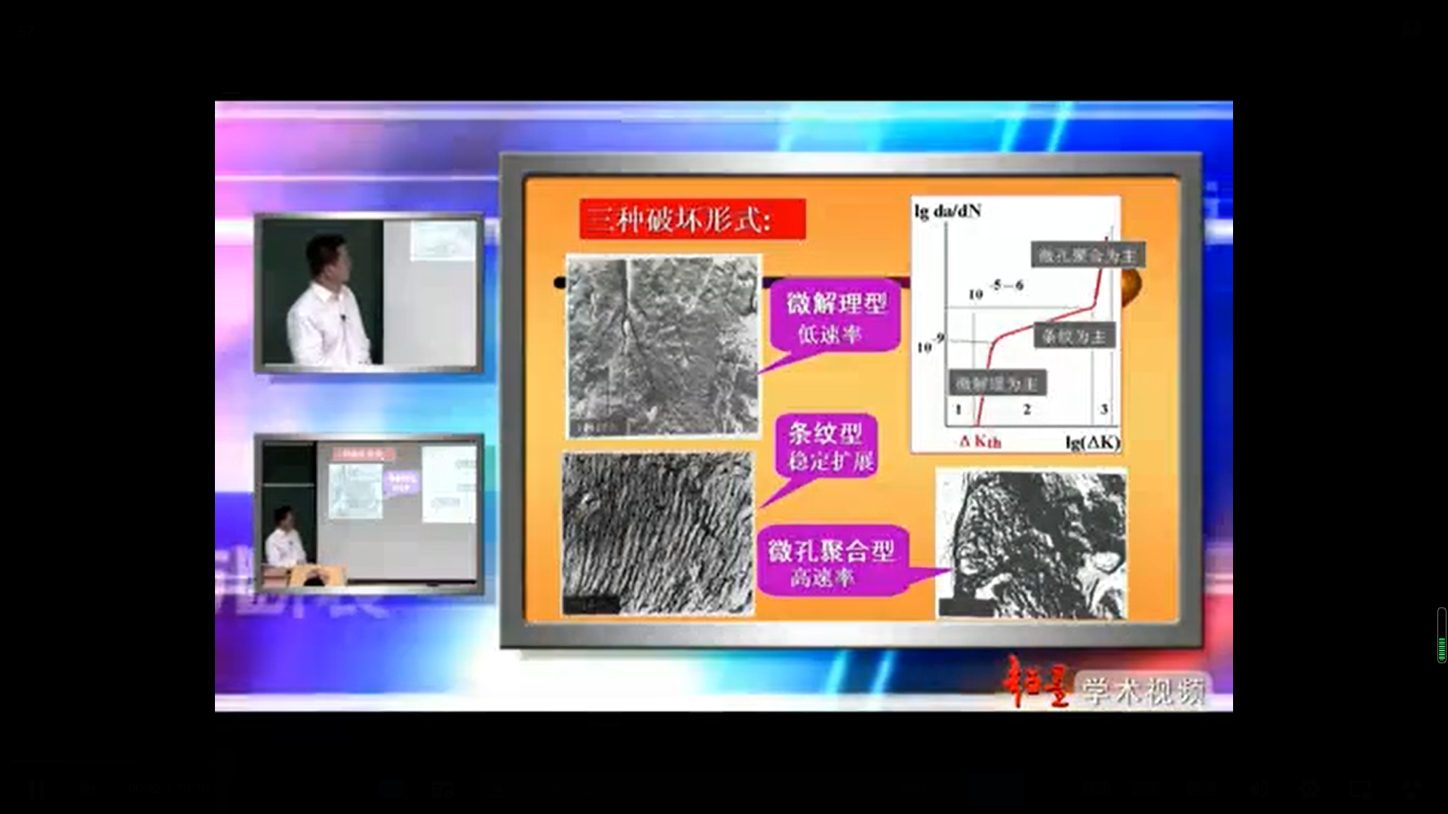
Task: Click the upper lecturer camera thumbnail
Action: point(369,292)
